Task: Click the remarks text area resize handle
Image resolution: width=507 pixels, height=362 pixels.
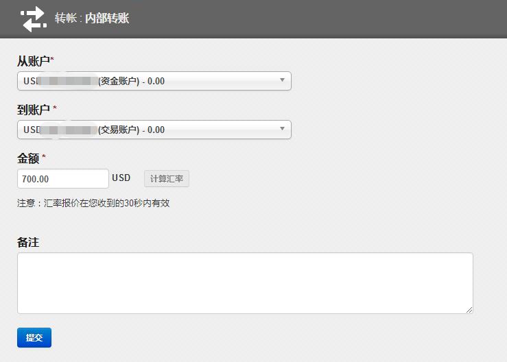Action: coord(469,310)
